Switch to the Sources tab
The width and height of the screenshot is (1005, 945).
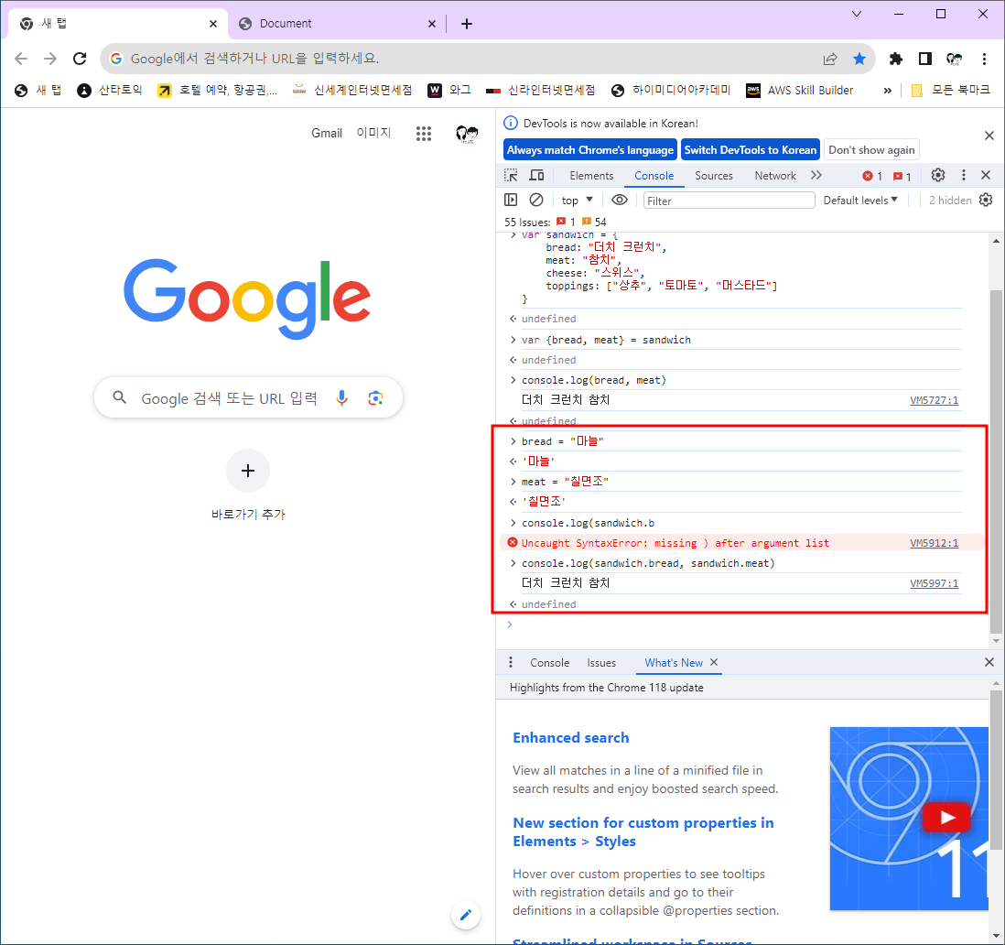[713, 176]
